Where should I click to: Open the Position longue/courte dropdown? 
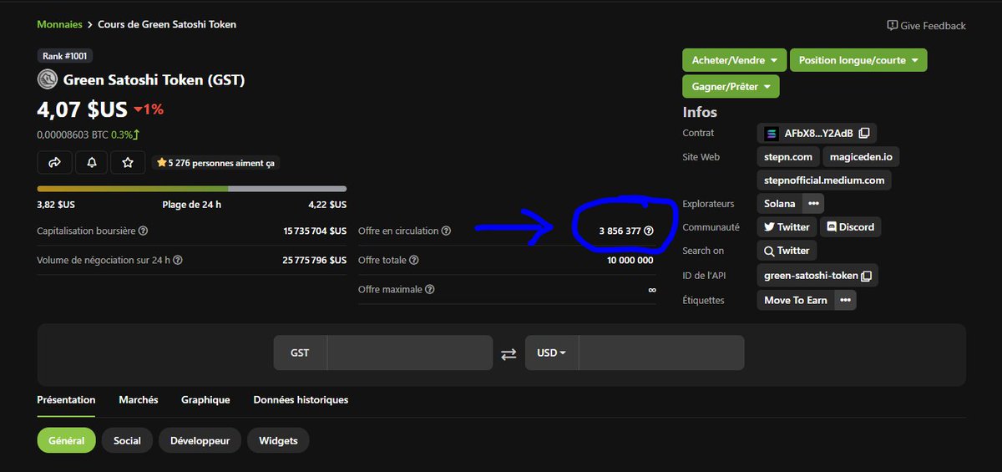tap(858, 60)
